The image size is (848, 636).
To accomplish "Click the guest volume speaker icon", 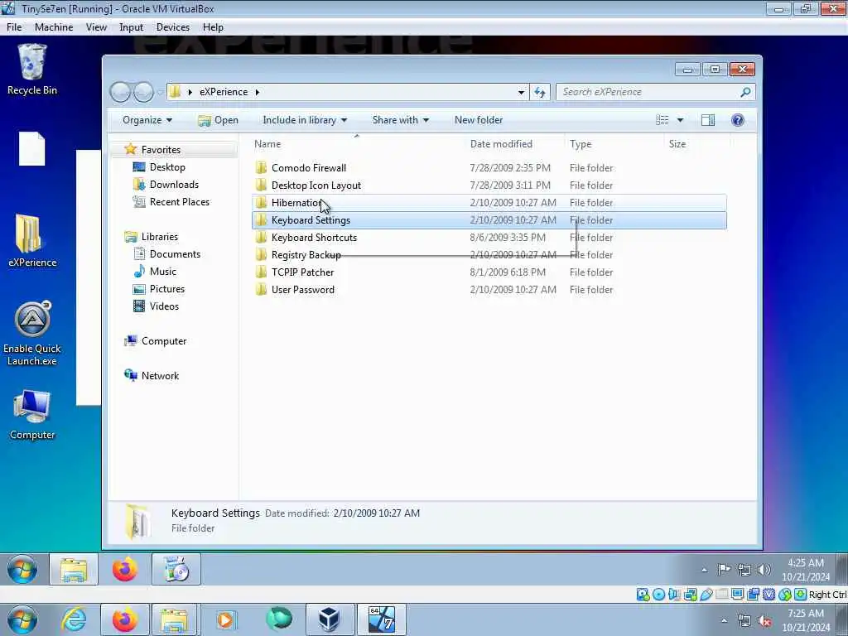I will pyautogui.click(x=764, y=570).
